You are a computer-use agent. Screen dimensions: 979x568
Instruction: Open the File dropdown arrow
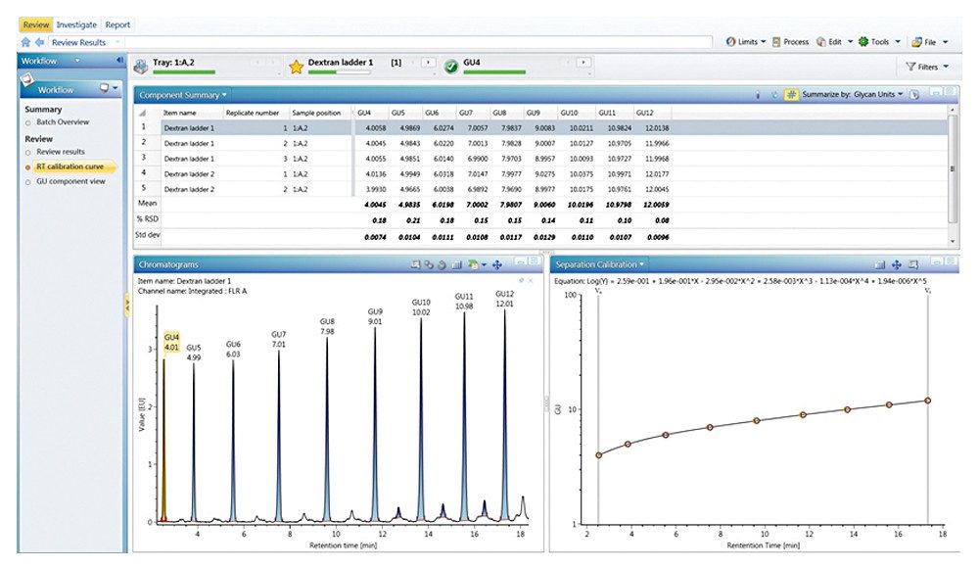click(x=946, y=42)
